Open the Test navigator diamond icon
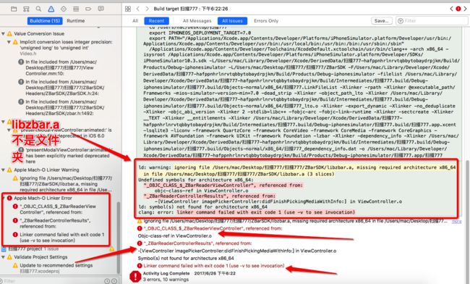 coord(64,9)
